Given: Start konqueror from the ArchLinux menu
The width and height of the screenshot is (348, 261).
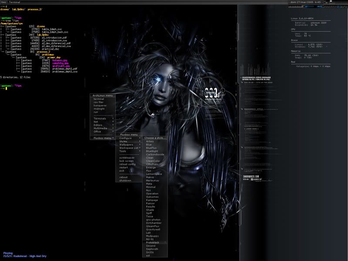Looking at the screenshot, I should click(100, 106).
